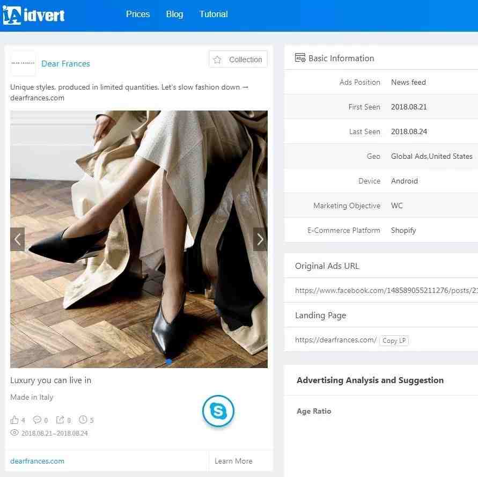Click the 'Android' device value
The width and height of the screenshot is (478, 477).
point(404,181)
